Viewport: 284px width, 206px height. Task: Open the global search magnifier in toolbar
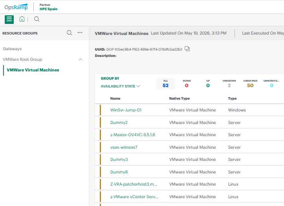(x=37, y=19)
